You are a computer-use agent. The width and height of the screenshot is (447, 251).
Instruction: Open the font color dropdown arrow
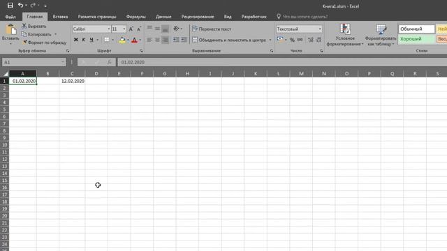140,40
